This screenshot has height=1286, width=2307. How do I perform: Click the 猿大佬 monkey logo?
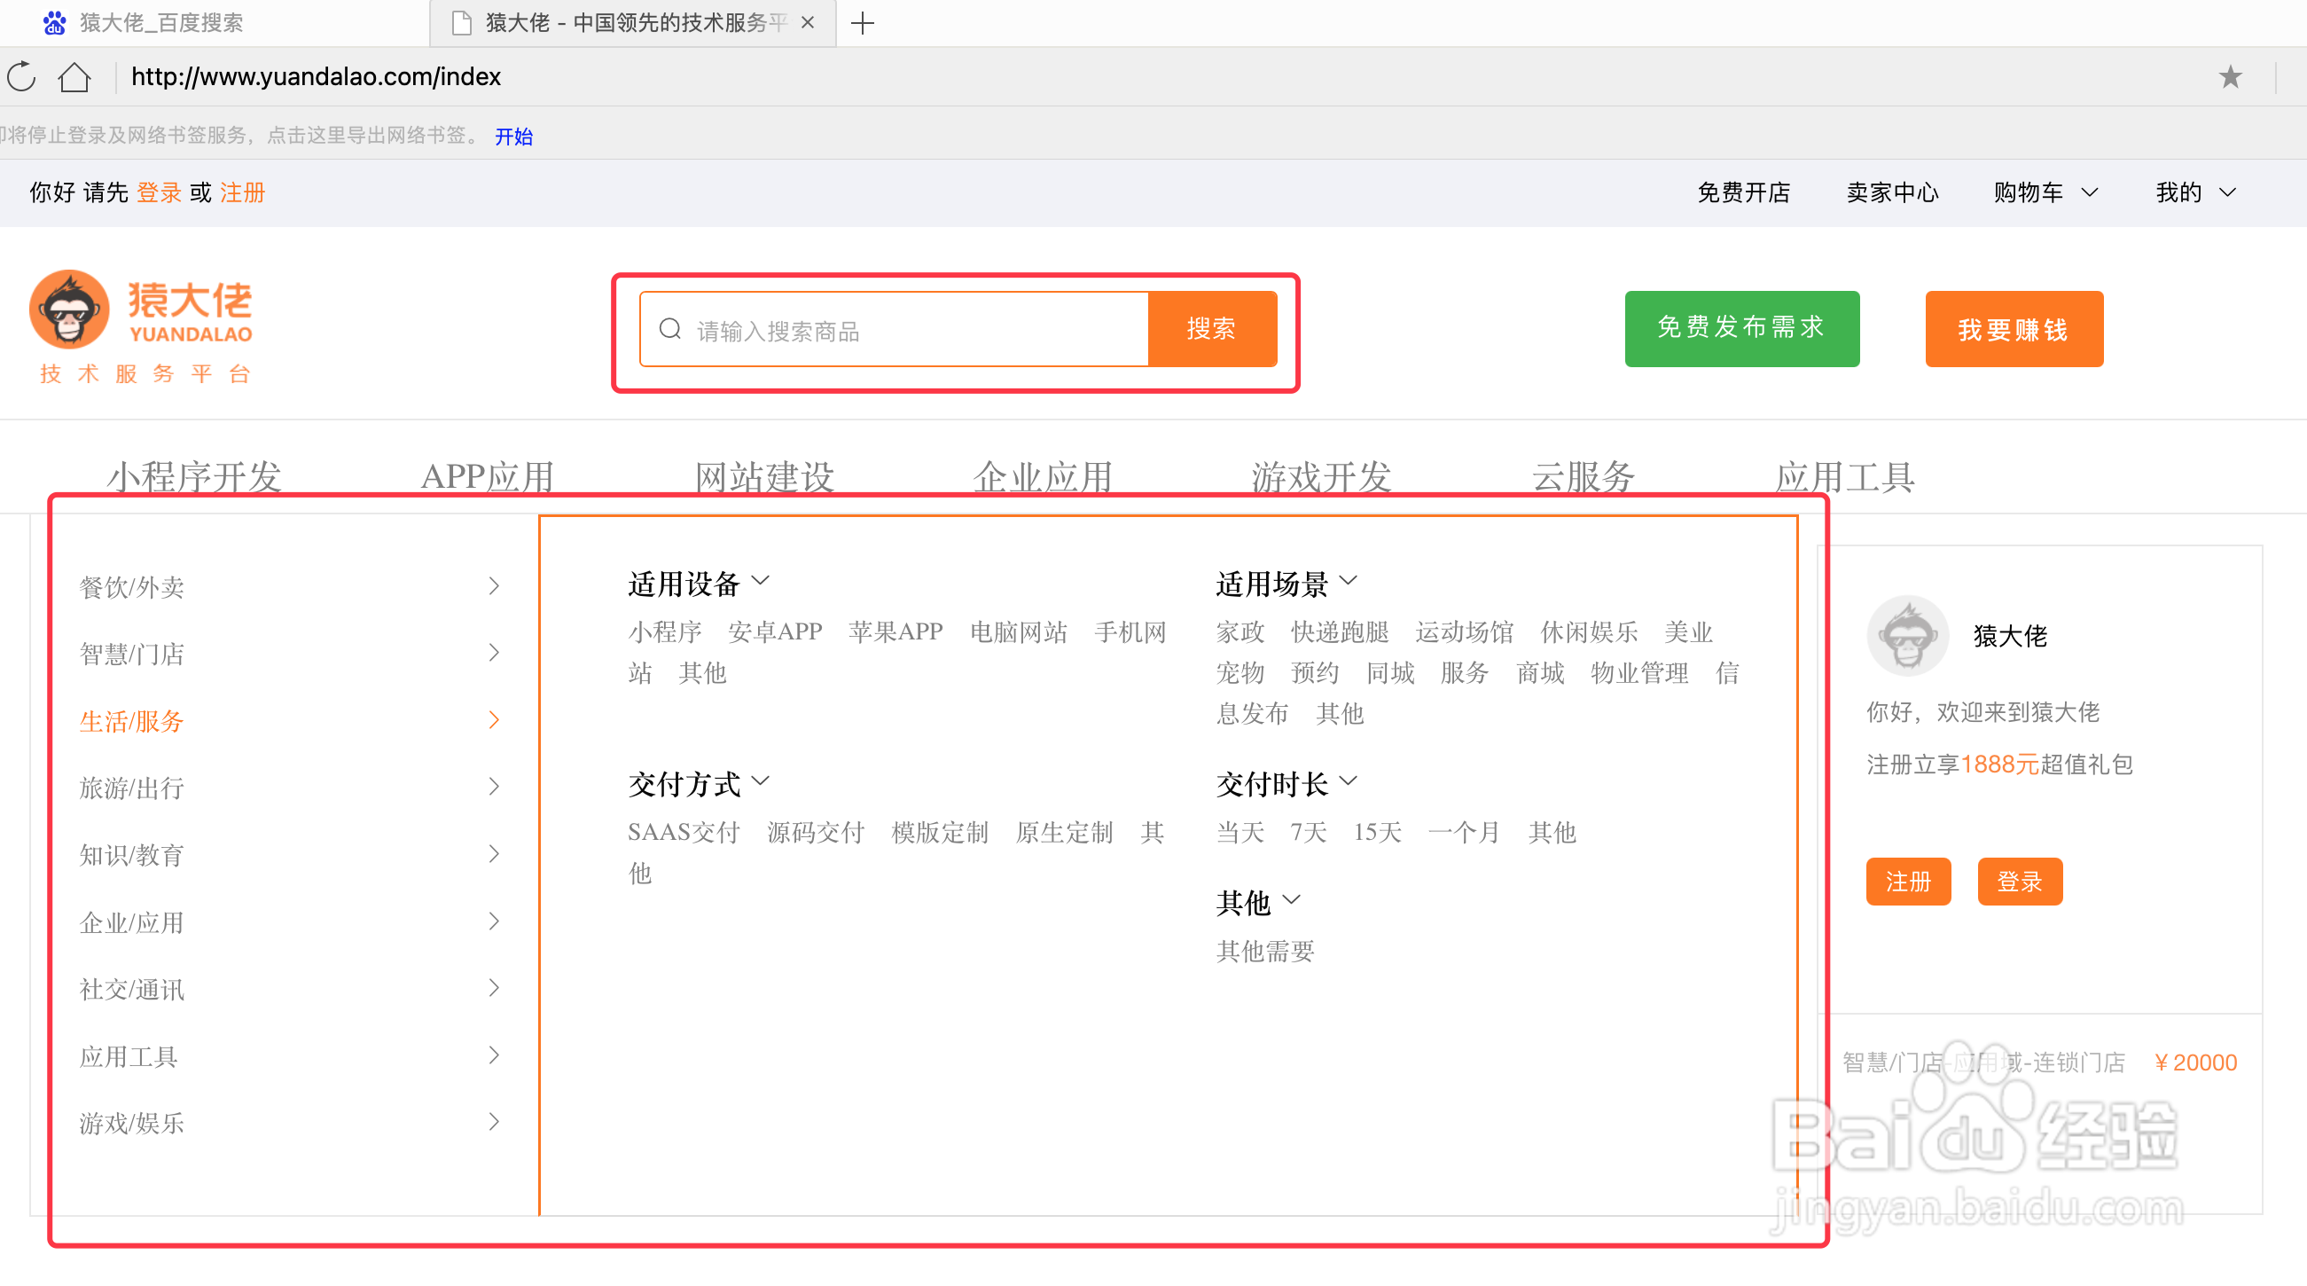(70, 309)
